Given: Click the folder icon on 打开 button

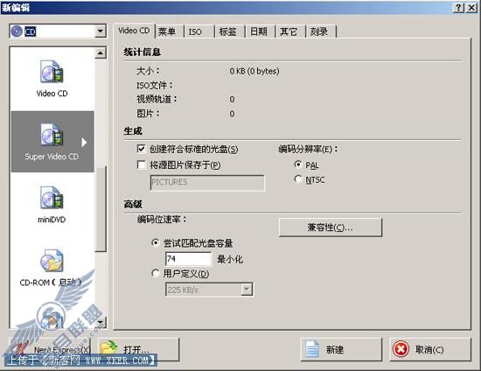Looking at the screenshot, I should click(109, 349).
